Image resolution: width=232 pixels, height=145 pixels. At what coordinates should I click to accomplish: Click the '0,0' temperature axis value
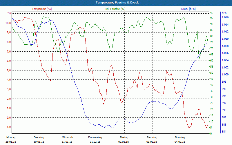click(x=9, y=118)
